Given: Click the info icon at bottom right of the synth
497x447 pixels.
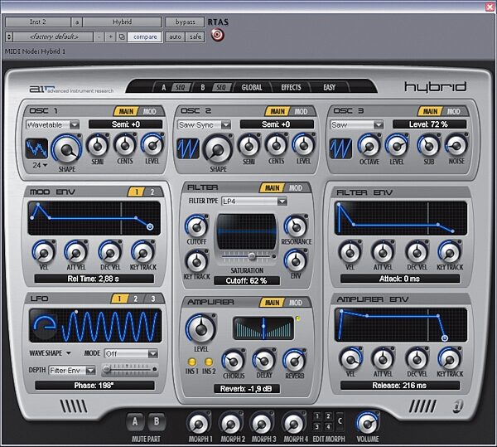Looking at the screenshot, I should pos(457,406).
